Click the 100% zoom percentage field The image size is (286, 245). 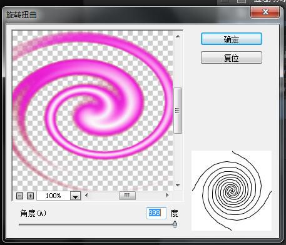(53, 196)
